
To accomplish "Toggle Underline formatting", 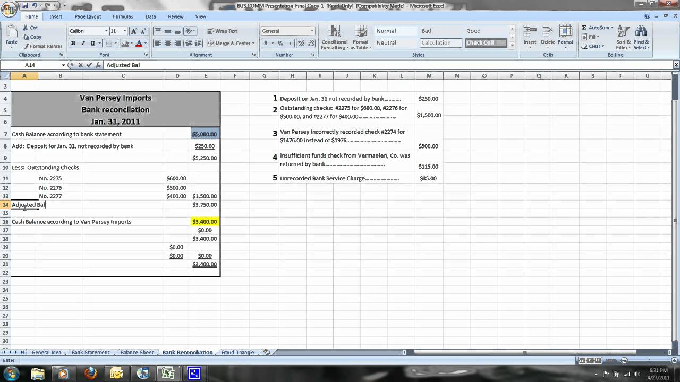I will pyautogui.click(x=92, y=44).
